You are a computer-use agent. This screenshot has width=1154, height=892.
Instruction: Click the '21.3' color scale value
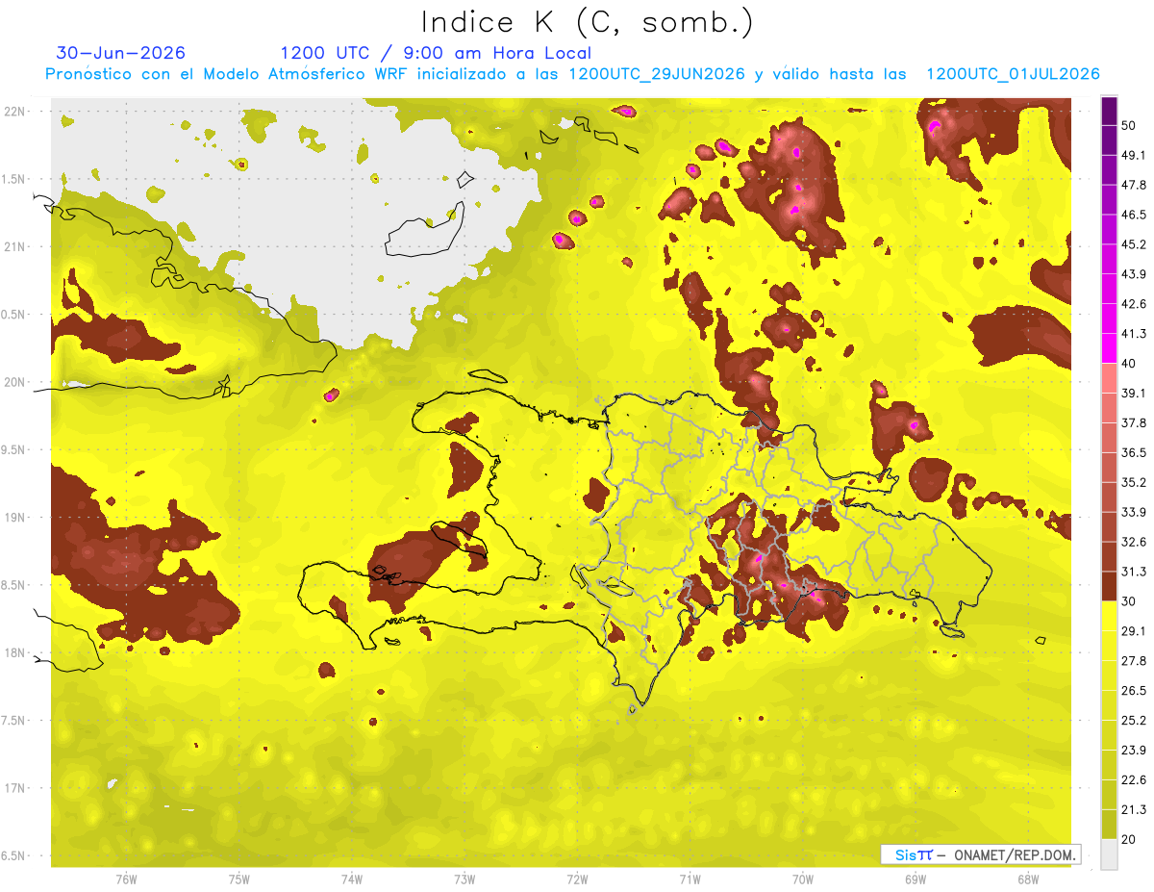(x=1134, y=809)
